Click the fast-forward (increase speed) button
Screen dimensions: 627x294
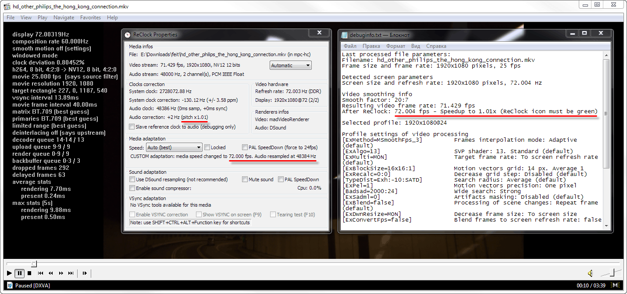[x=61, y=273]
